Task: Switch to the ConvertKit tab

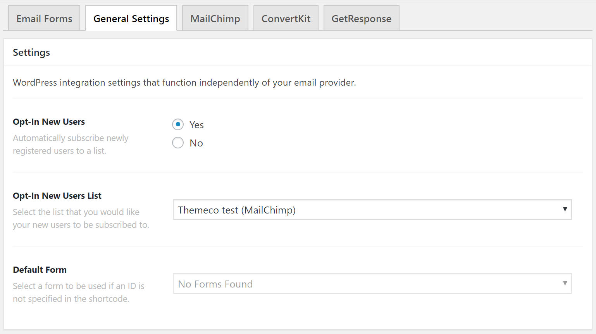Action: (x=286, y=18)
